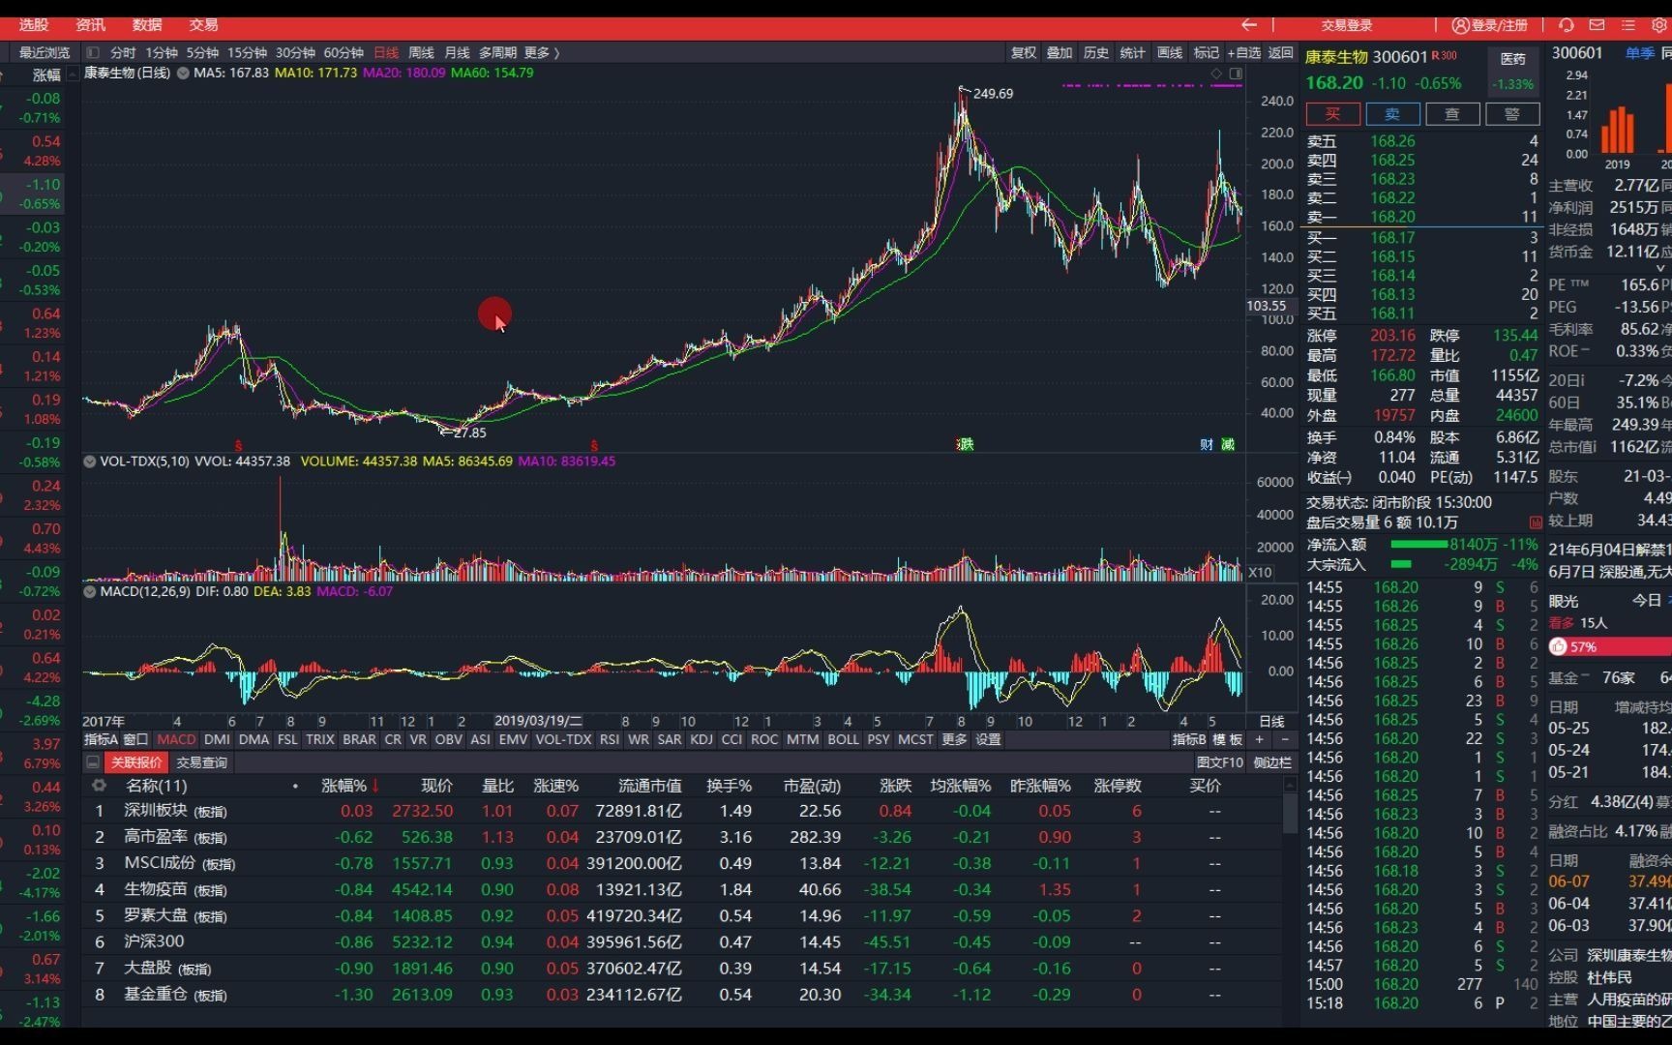Switch to 30分钟 period
1672x1045 pixels.
295,52
